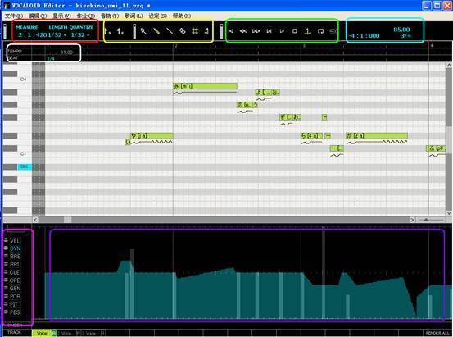This screenshot has height=337, width=453.
Task: Select the BRE control parameter
Action: (x=15, y=257)
